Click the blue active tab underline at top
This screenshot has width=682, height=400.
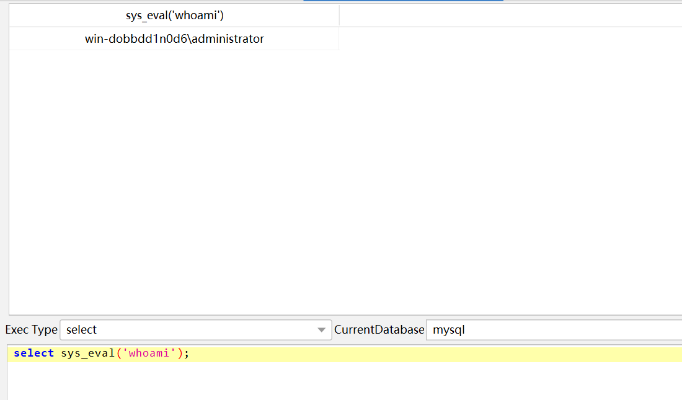[x=403, y=1]
